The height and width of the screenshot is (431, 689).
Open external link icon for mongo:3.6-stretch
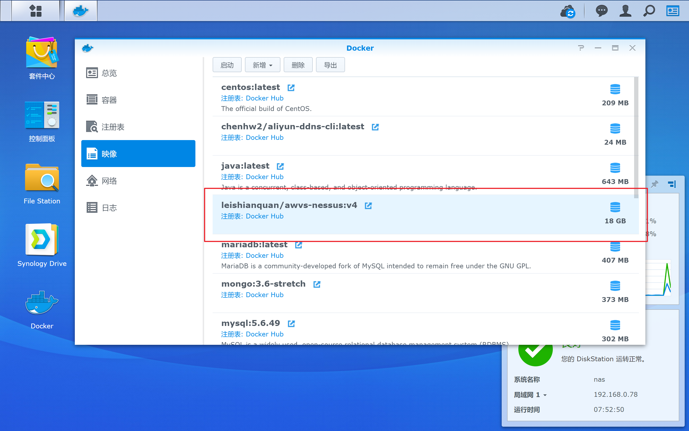click(x=317, y=284)
